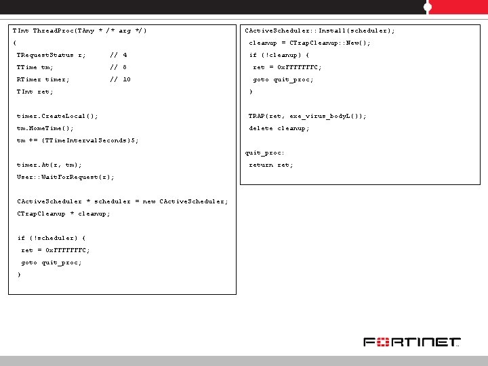This screenshot has height=366, width=488.
Task: Click the '// 8' comment
Action: pyautogui.click(x=118, y=67)
